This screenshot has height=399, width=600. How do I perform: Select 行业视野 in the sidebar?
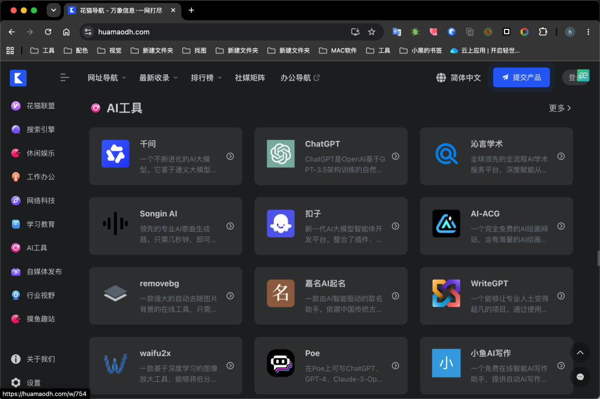(33, 295)
